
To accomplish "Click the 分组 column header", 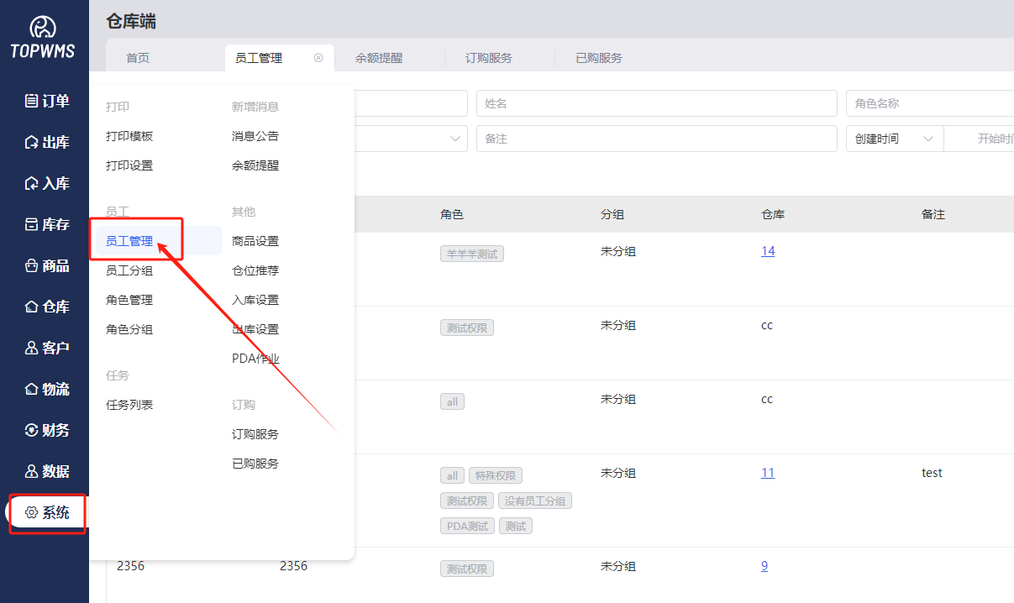I will click(x=612, y=214).
